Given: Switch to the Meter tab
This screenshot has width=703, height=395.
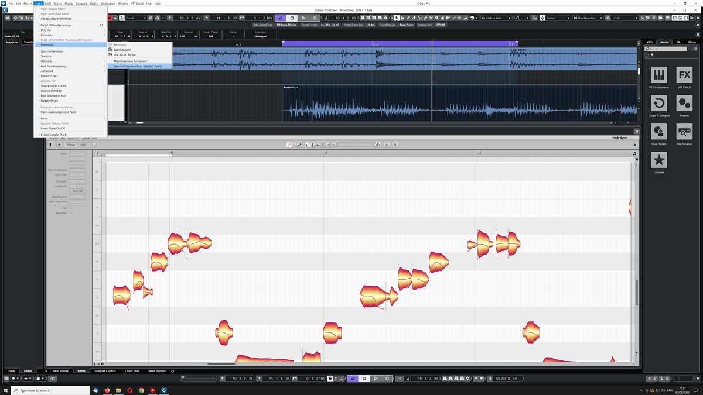Looking at the screenshot, I should pos(692,42).
